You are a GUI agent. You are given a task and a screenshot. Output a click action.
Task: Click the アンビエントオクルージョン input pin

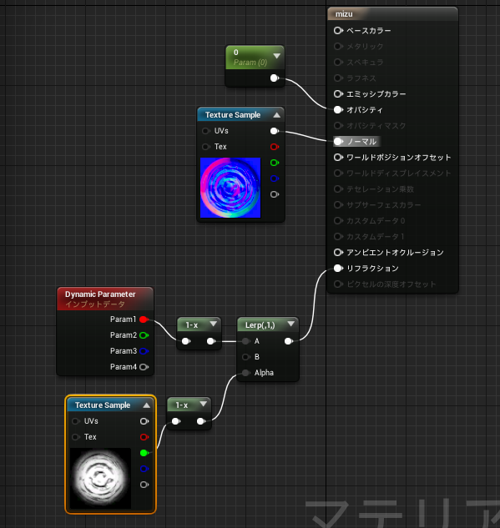coord(338,252)
